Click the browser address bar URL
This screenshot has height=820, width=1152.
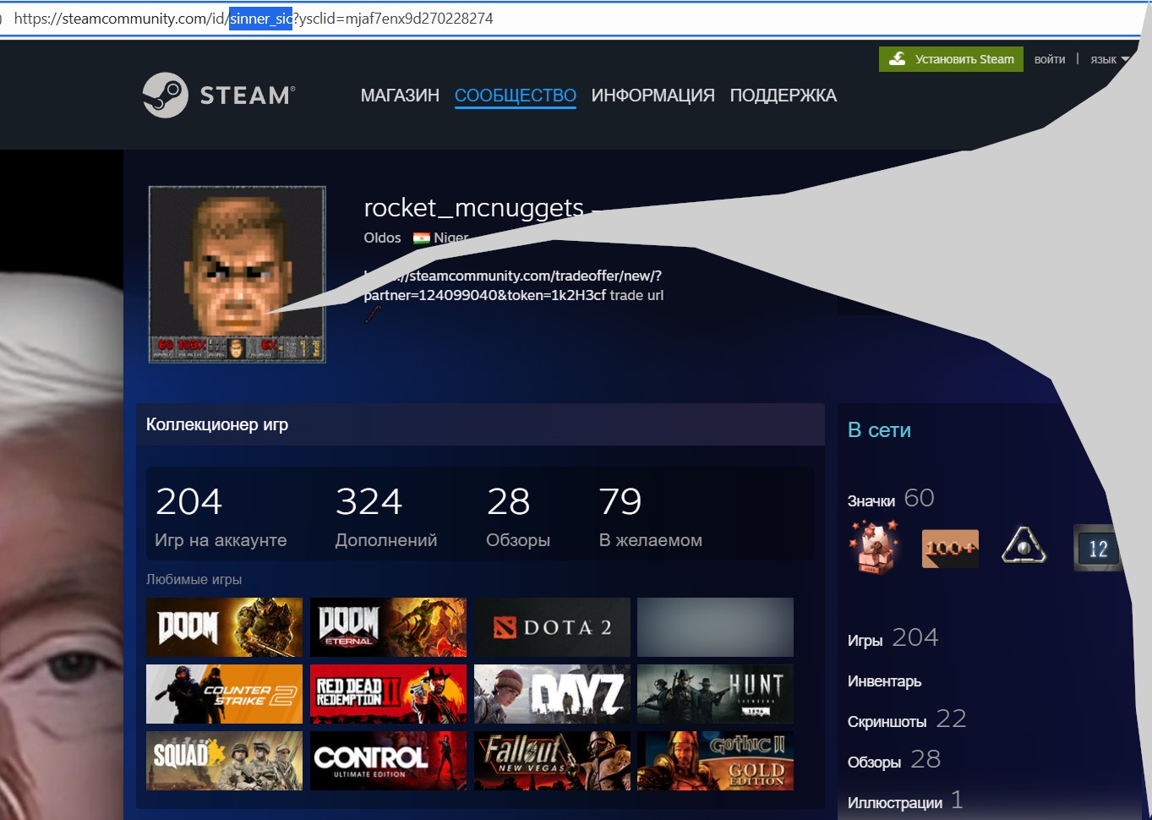tap(254, 18)
